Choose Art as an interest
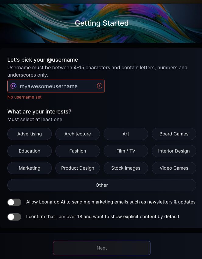The image size is (202, 259). 126,134
